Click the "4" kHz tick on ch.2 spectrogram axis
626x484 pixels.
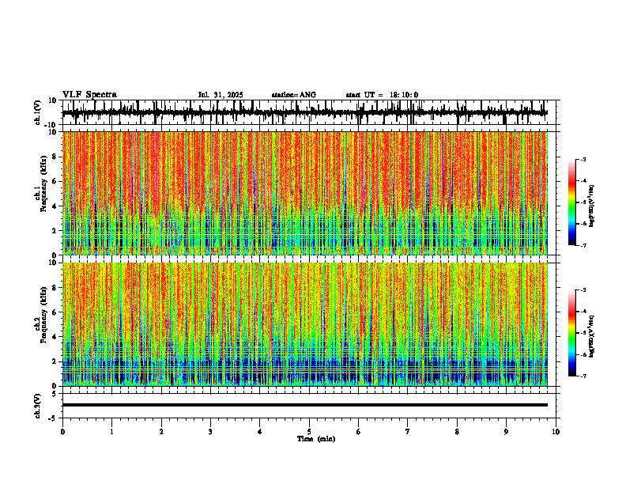click(55, 337)
